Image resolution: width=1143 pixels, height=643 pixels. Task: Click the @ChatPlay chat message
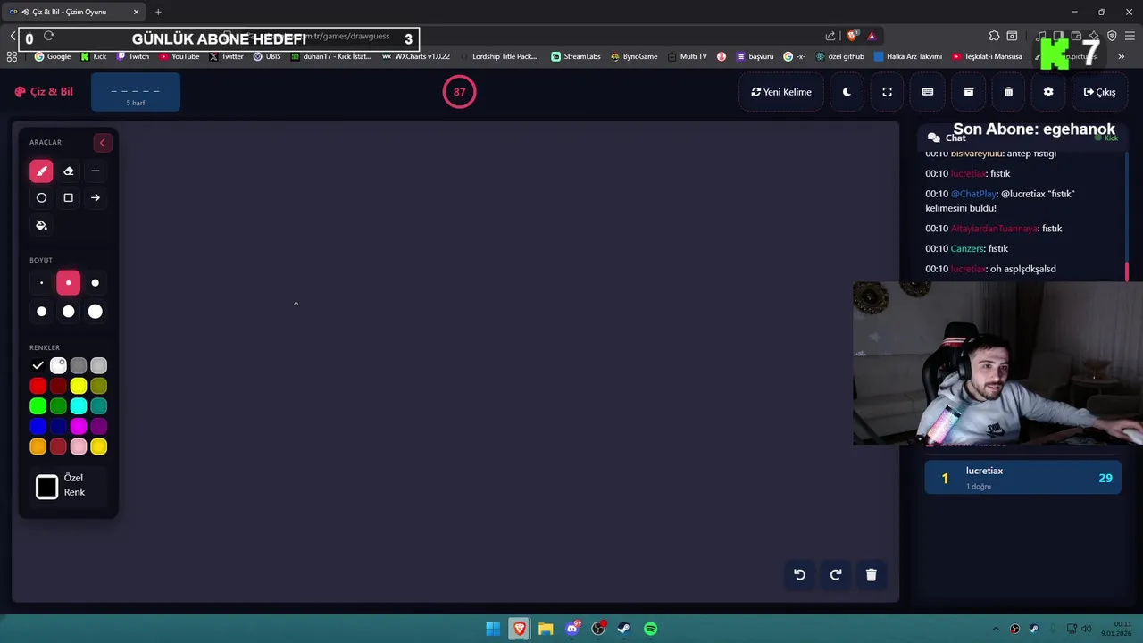(1000, 201)
